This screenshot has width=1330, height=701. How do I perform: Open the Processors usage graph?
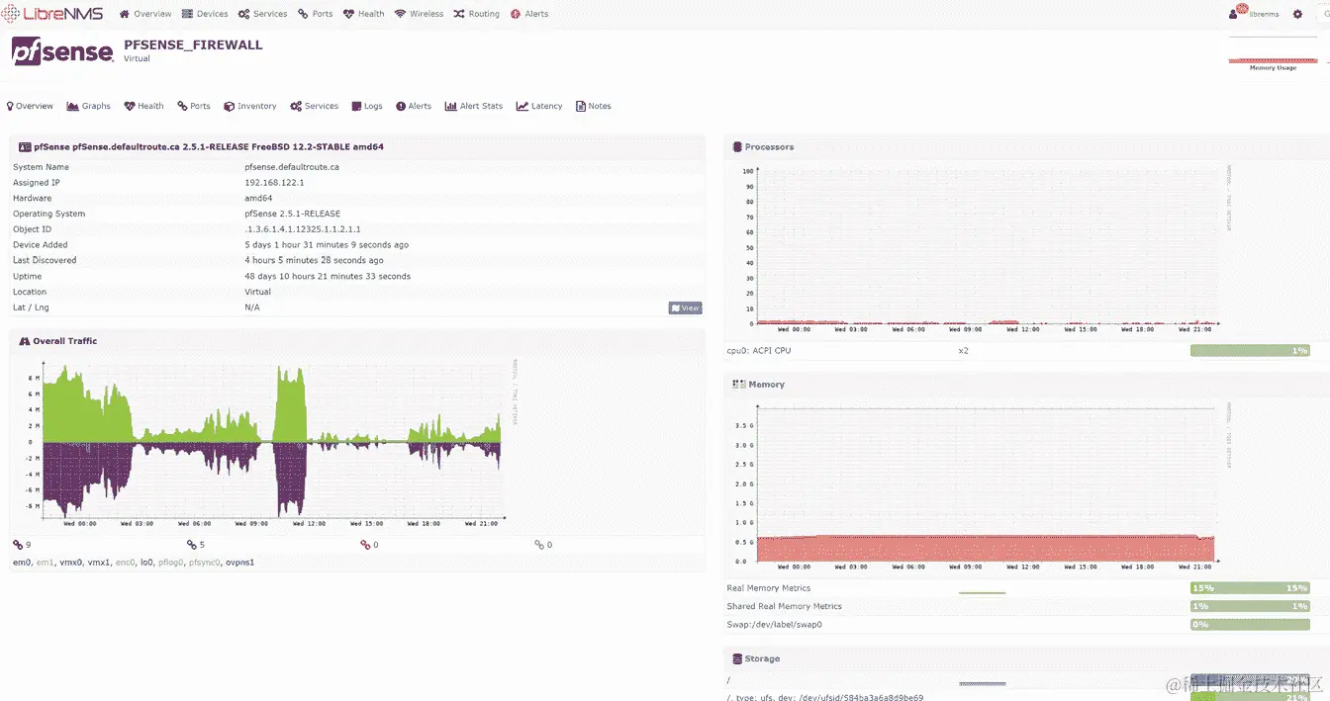click(x=982, y=249)
